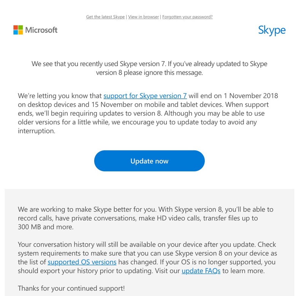
Task: Click the Microsoft wordmark text
Action: [41, 30]
